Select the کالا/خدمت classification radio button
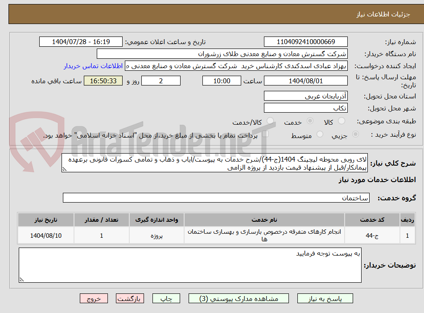 [x=270, y=121]
